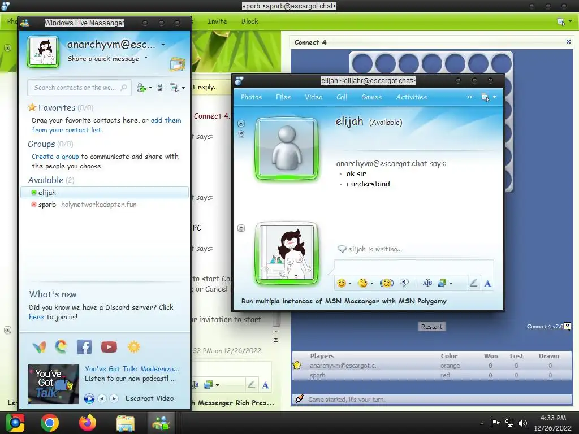Play the Escargot Video podcast
This screenshot has width=579, height=434.
89,398
